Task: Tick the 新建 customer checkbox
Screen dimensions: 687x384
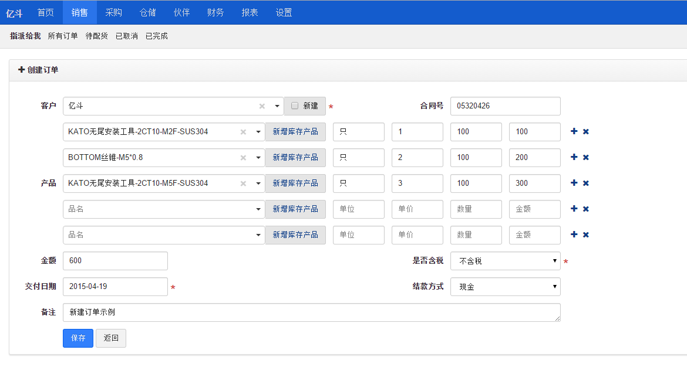Action: coord(295,106)
